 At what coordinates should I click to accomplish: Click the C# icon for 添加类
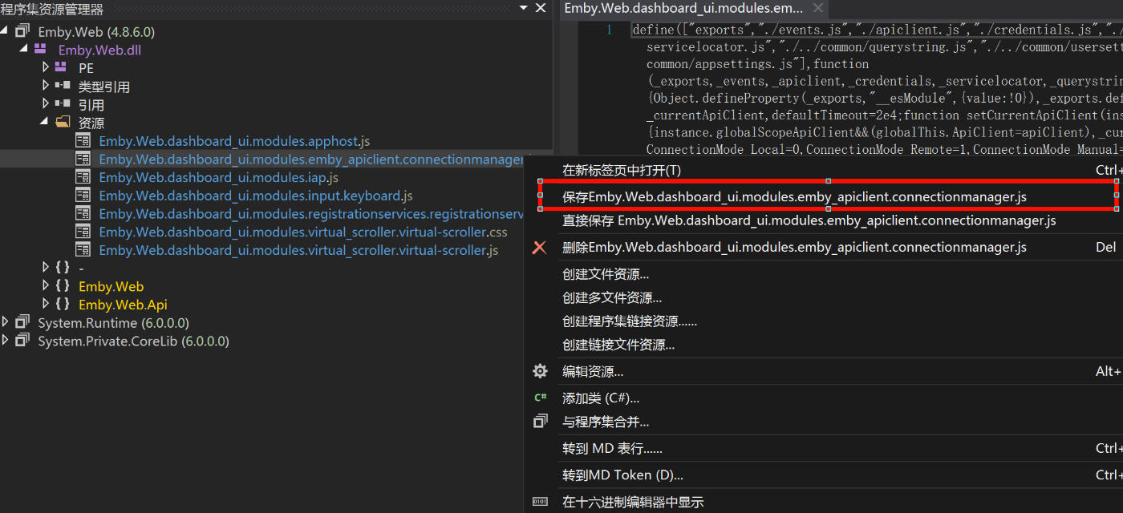(540, 398)
